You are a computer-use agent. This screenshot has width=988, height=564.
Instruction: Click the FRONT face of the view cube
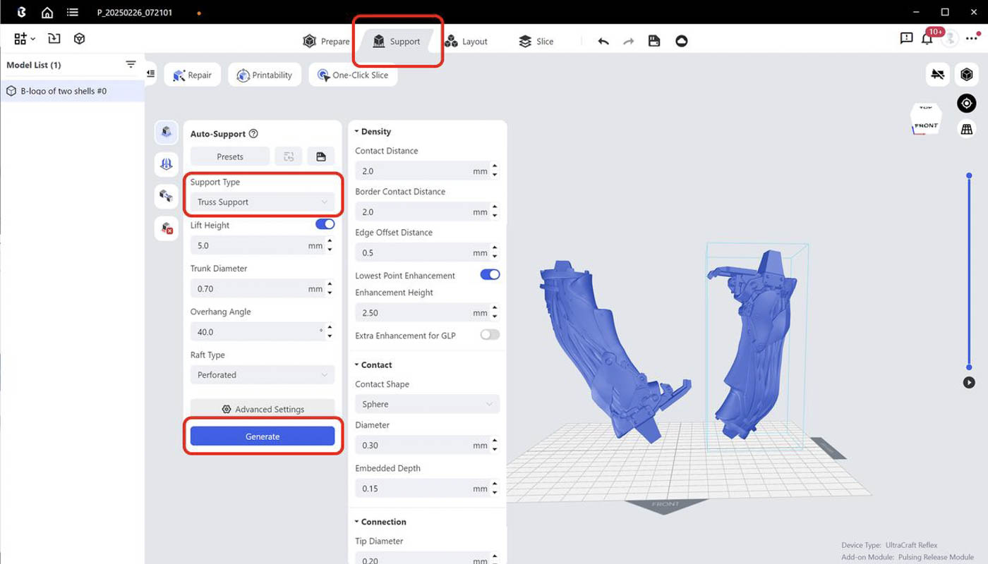[x=926, y=125]
